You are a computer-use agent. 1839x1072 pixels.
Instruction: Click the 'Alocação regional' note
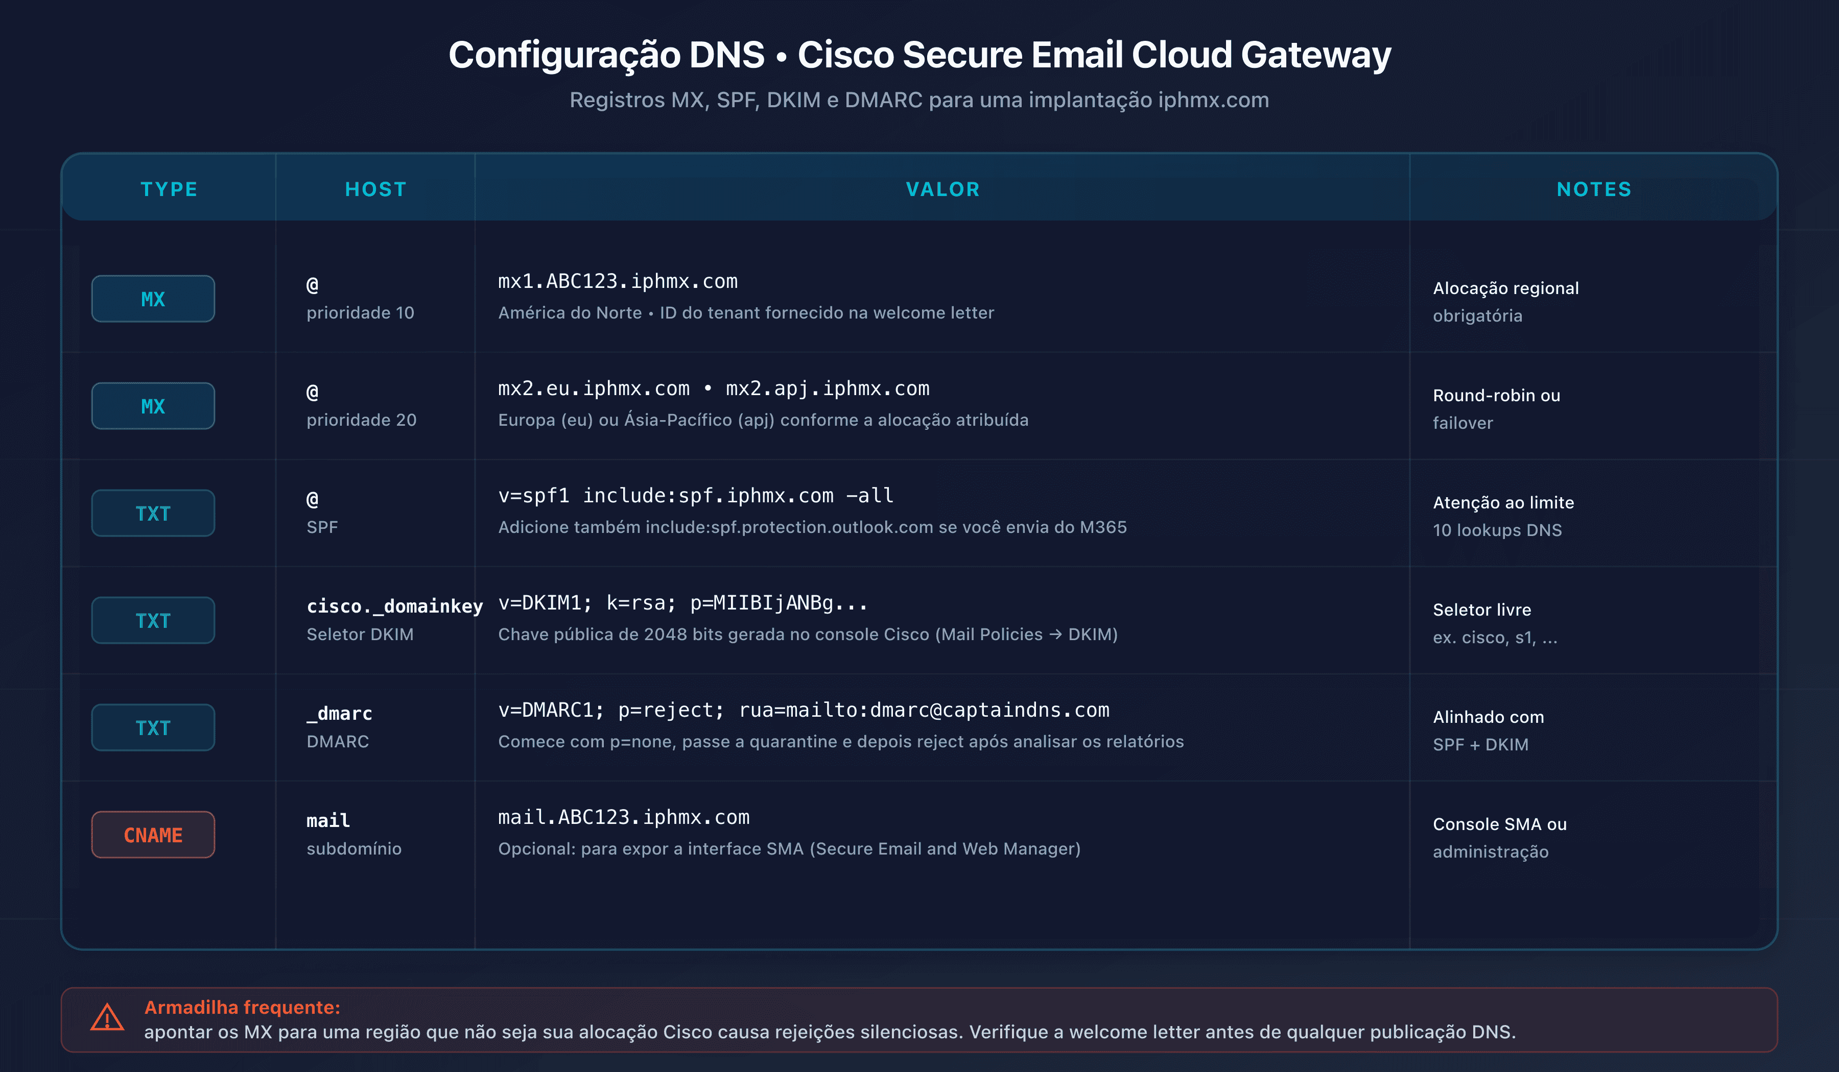click(1505, 289)
